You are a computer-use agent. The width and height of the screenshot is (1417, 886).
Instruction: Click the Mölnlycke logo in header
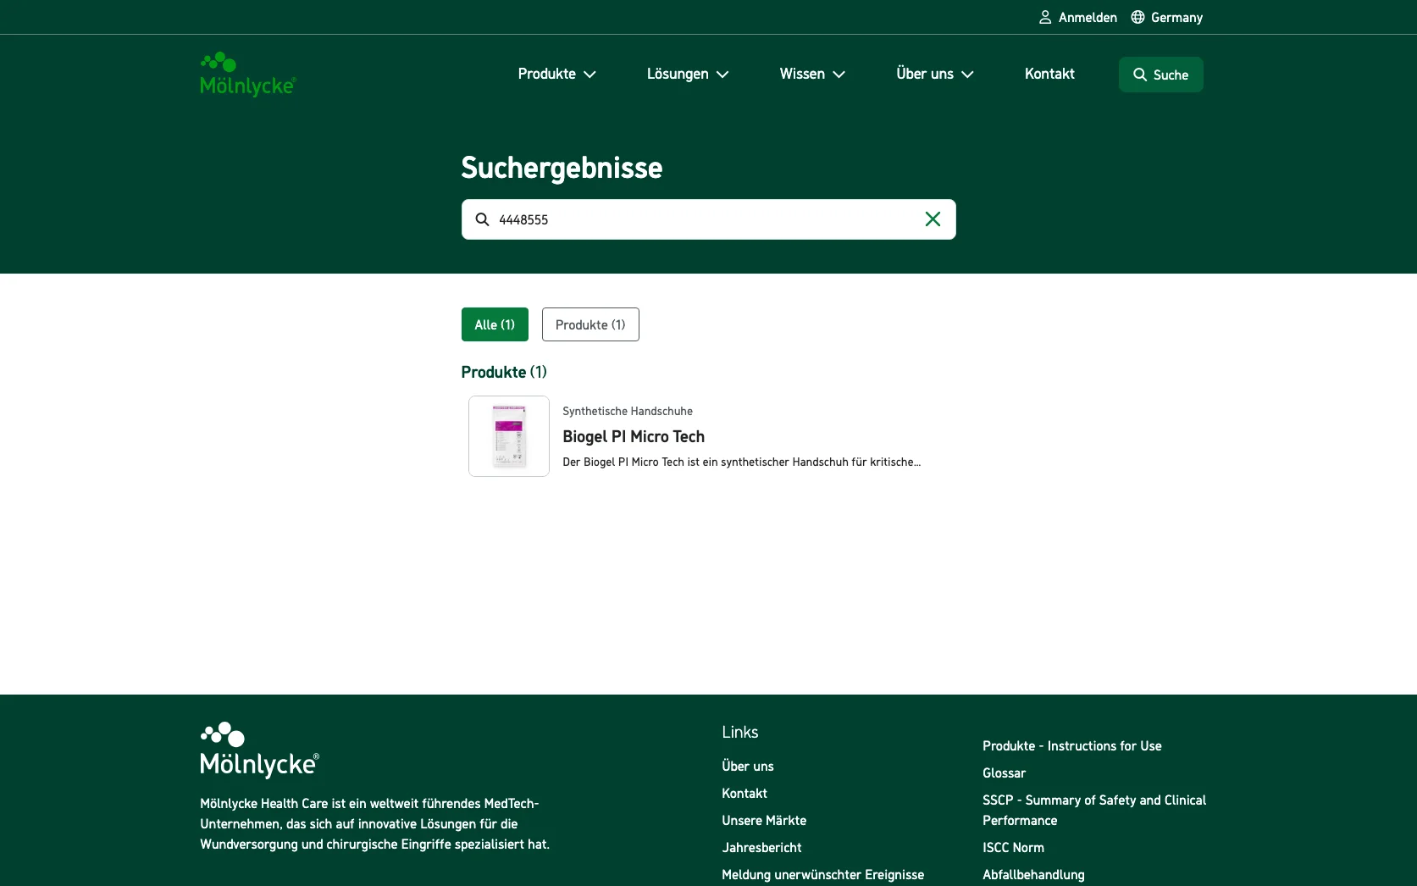coord(248,75)
